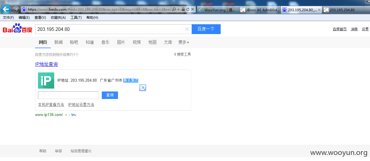Image resolution: width=370 pixels, height=161 pixels.
Task: Switch to the 贴吧 tab
Action: 74,42
